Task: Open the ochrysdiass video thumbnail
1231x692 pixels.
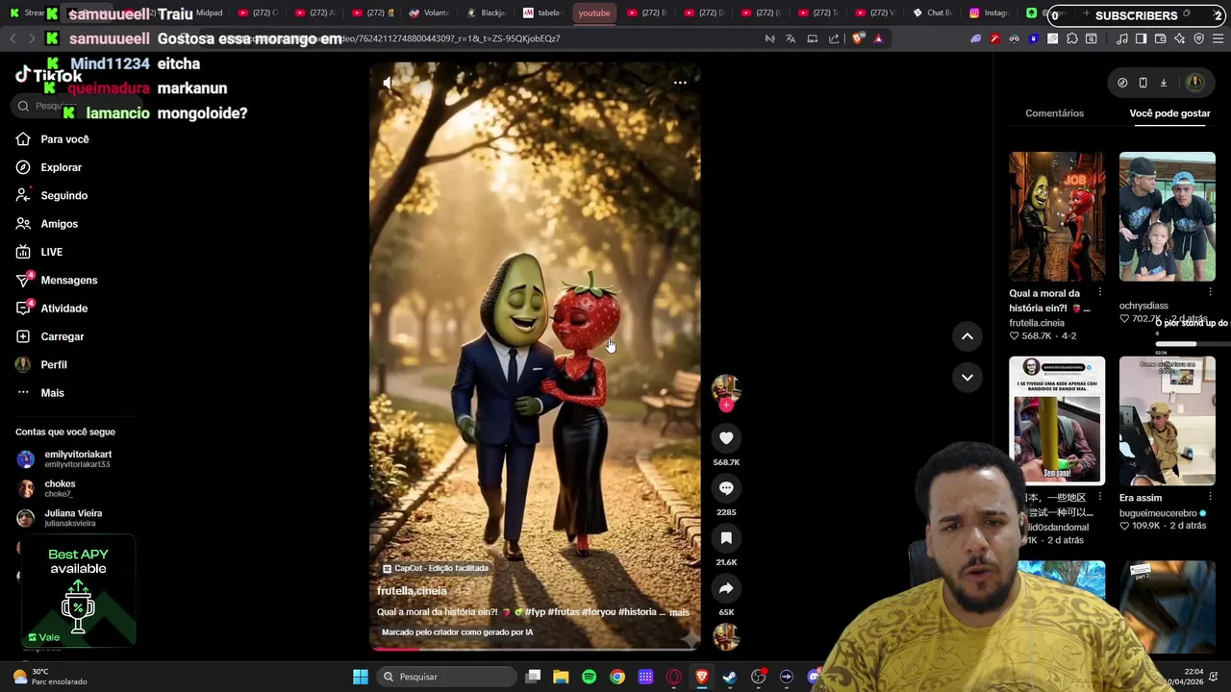Action: (1167, 216)
